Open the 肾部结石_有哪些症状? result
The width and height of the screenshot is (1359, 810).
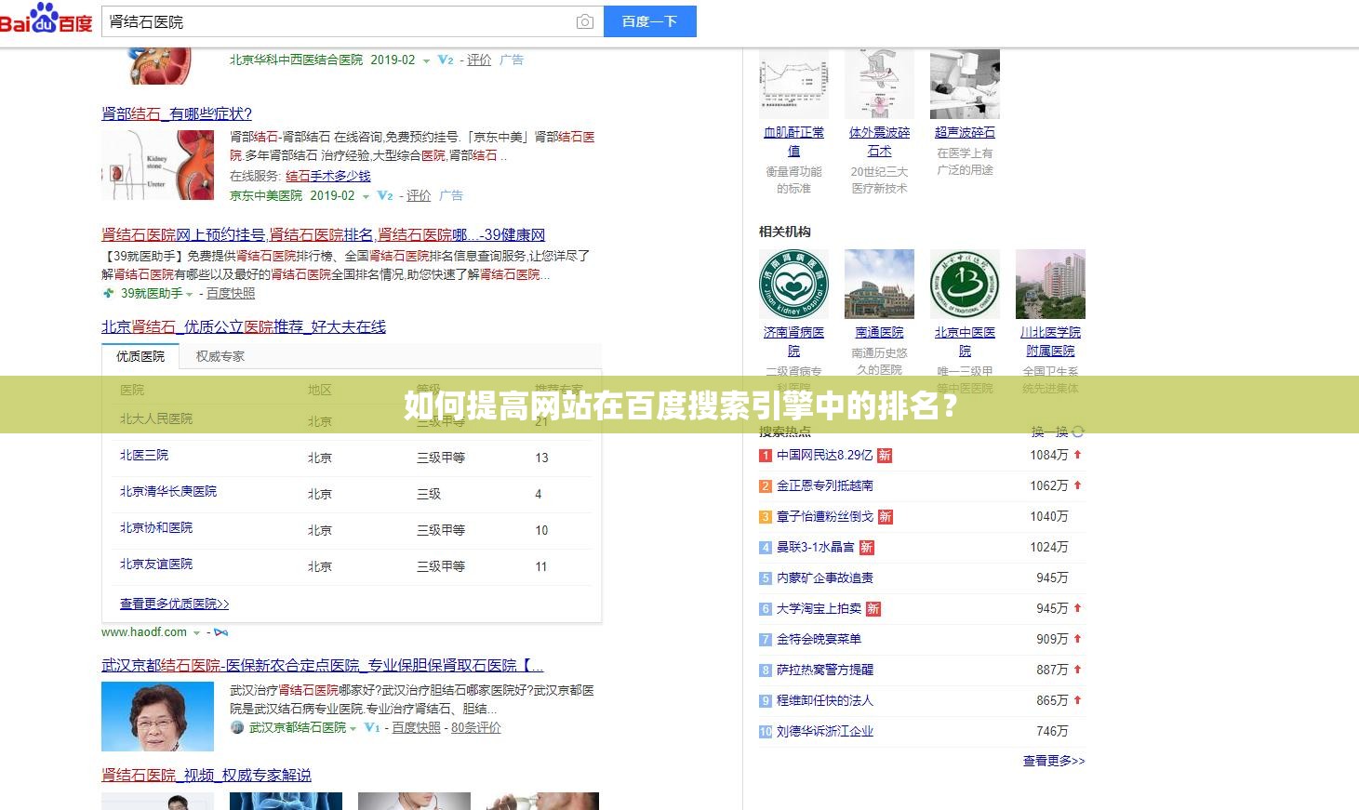[177, 113]
